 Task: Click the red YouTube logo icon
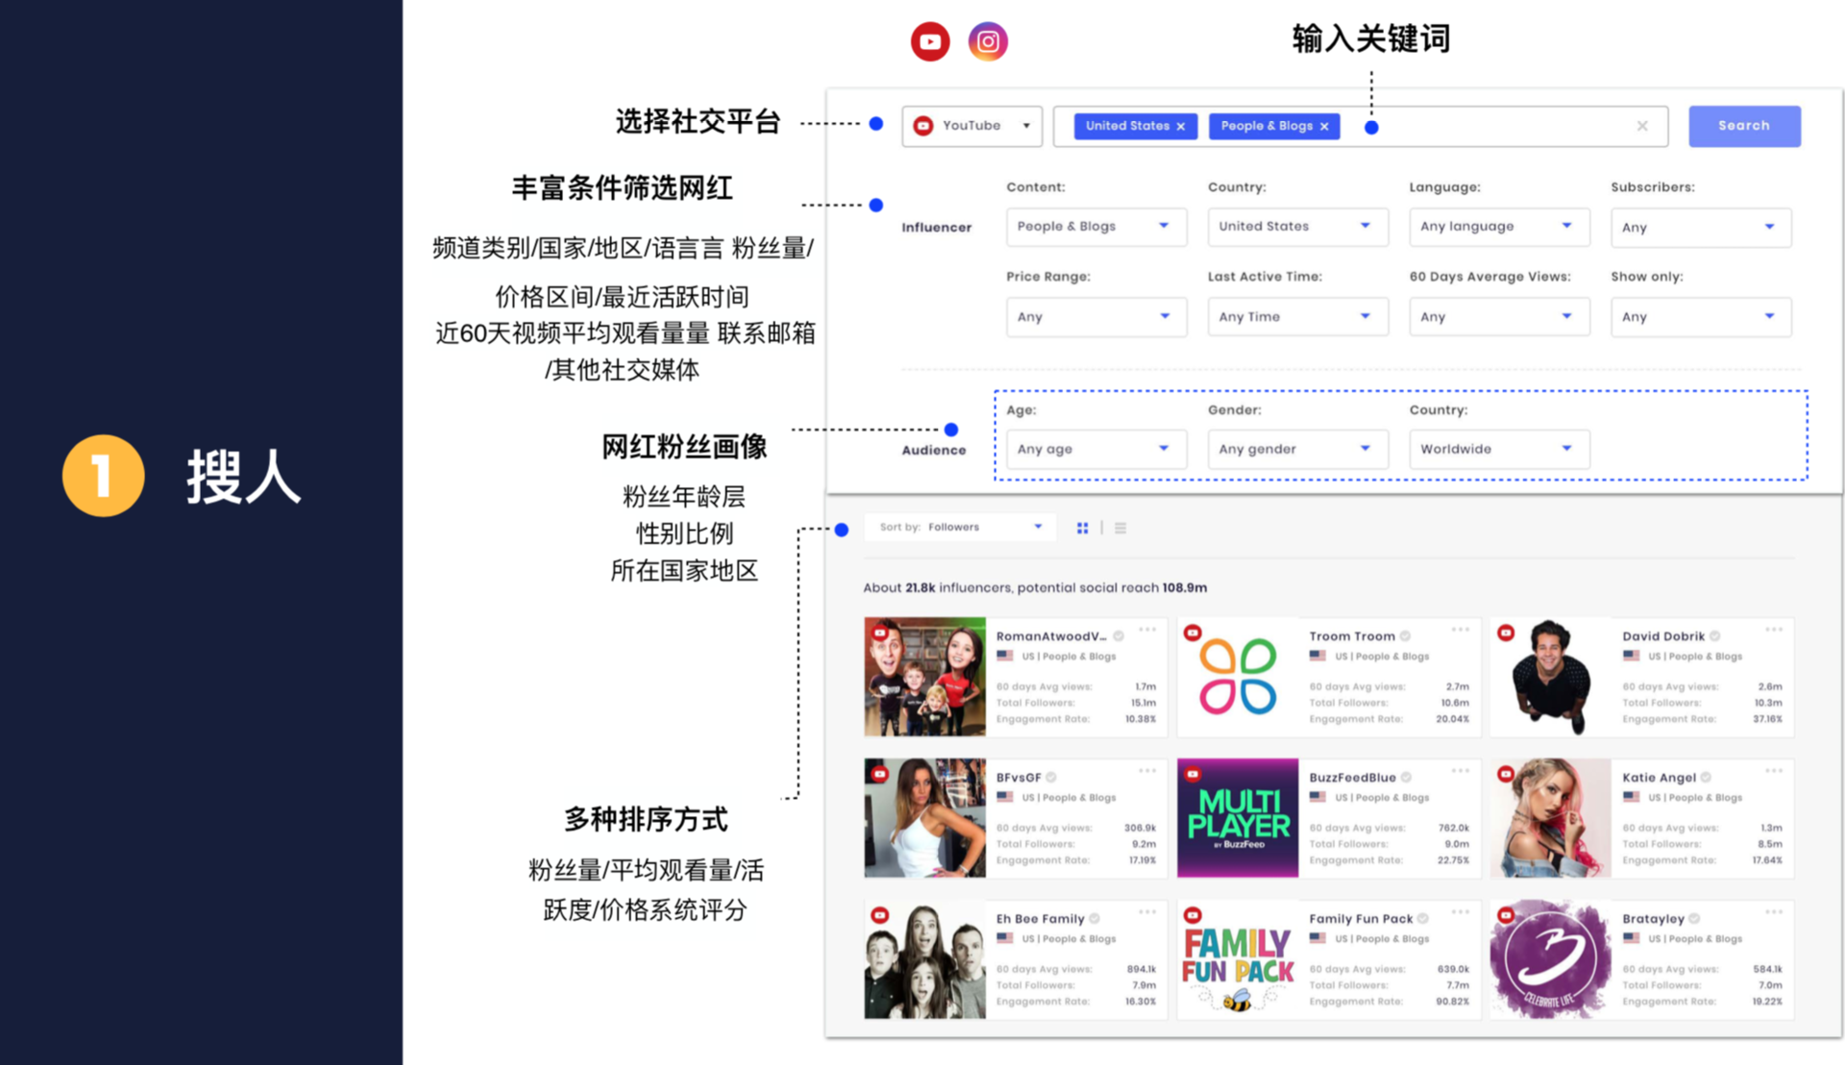click(929, 42)
